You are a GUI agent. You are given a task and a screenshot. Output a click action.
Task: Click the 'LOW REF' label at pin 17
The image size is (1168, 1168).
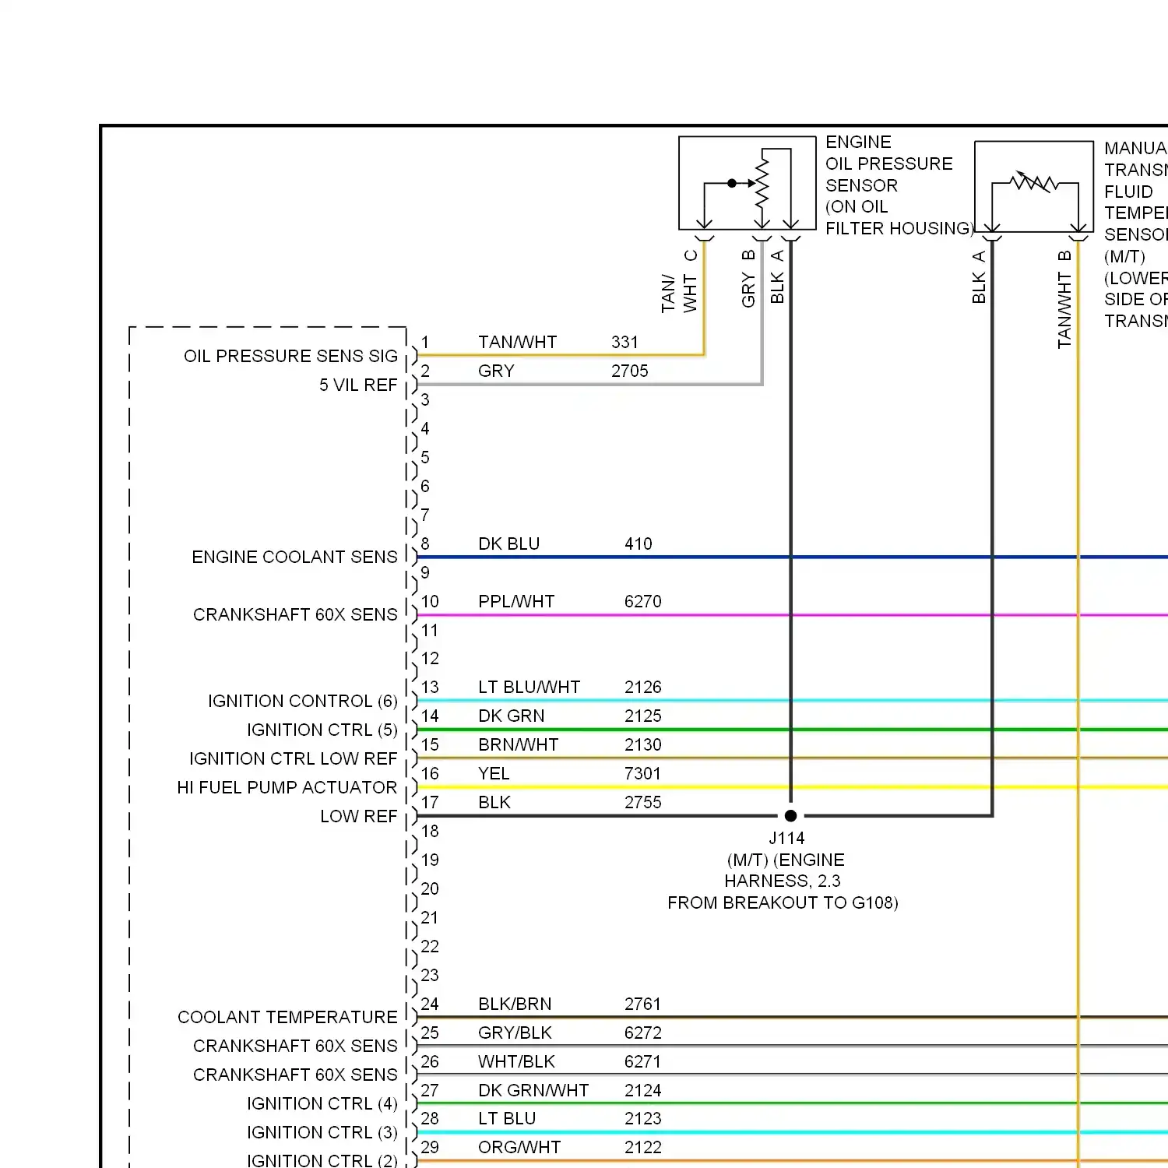click(359, 816)
